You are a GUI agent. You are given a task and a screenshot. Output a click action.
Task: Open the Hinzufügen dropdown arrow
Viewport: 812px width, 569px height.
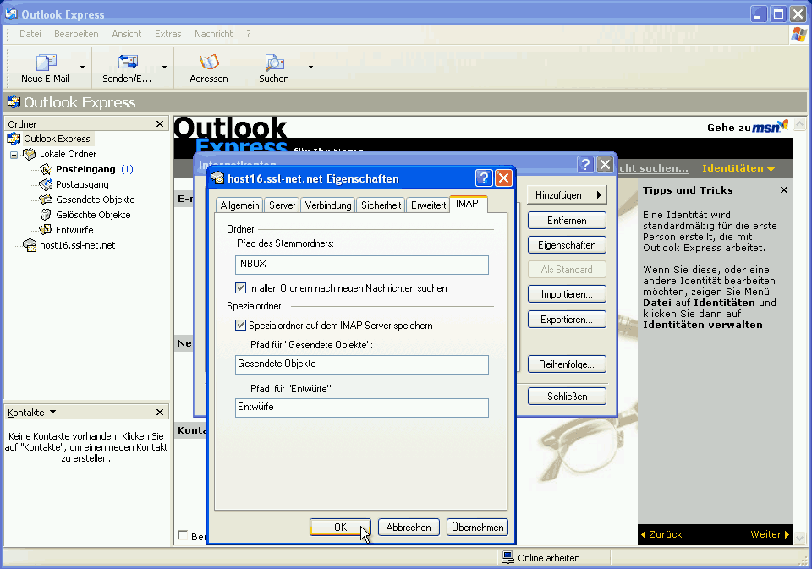[x=597, y=194]
